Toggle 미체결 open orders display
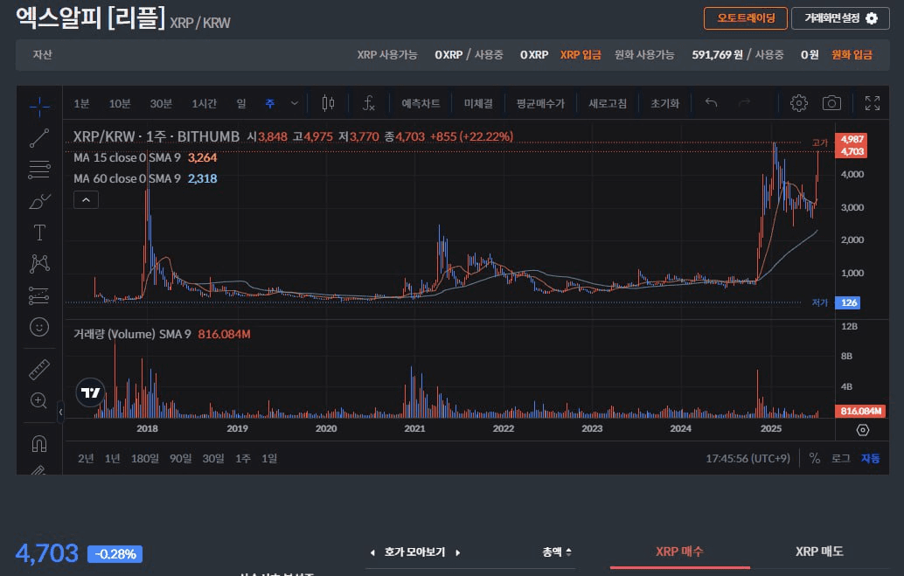Viewport: 904px width, 576px height. pos(478,103)
